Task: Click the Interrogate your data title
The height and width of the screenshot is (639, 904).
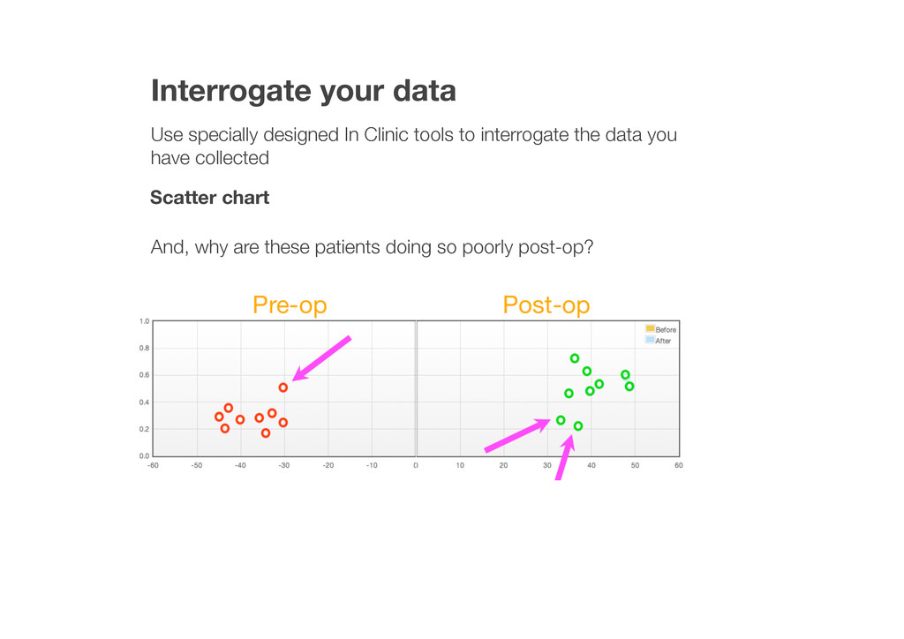Action: click(303, 91)
